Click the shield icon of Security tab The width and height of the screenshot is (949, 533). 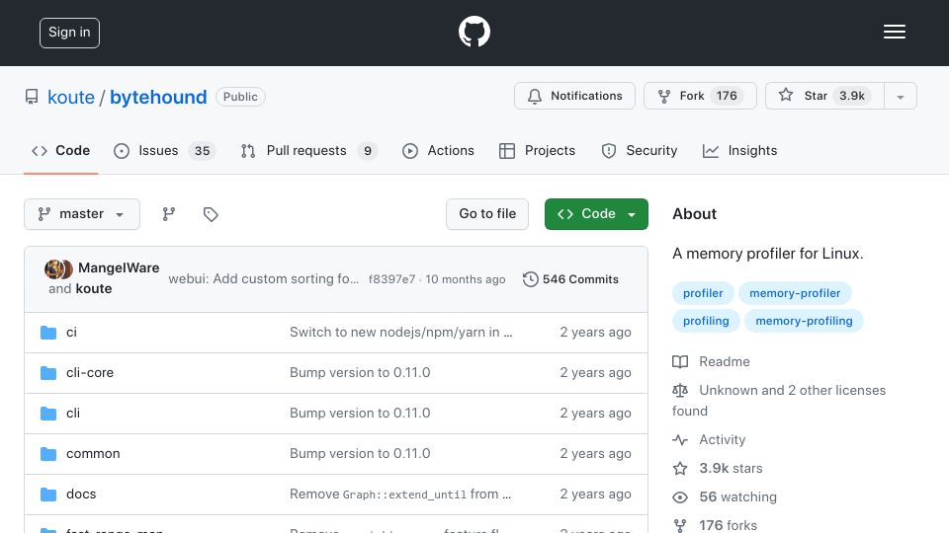(x=608, y=151)
